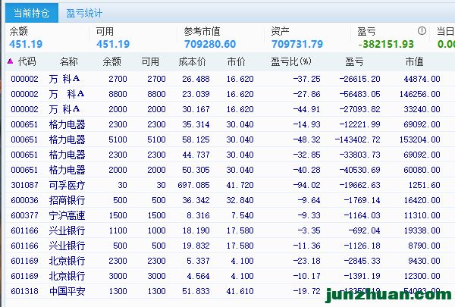Click the cost price 697.085

(193, 185)
